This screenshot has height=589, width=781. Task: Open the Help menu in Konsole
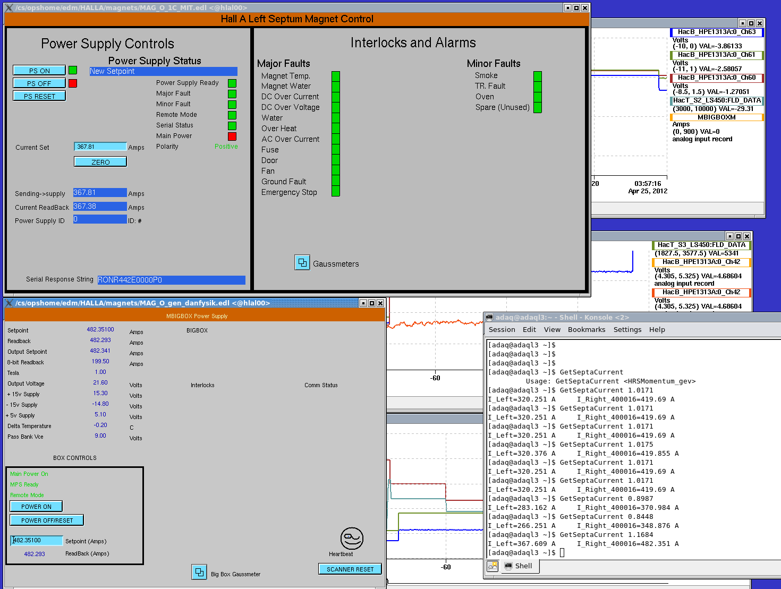click(657, 330)
